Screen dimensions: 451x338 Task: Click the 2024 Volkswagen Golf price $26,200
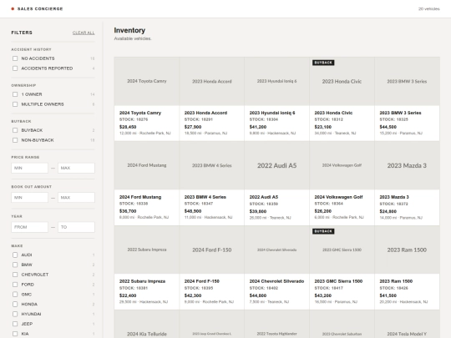(323, 211)
